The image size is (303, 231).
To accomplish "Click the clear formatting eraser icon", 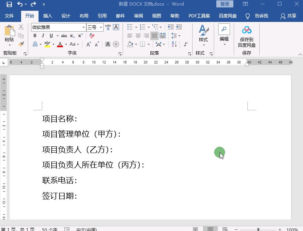I will (x=93, y=36).
